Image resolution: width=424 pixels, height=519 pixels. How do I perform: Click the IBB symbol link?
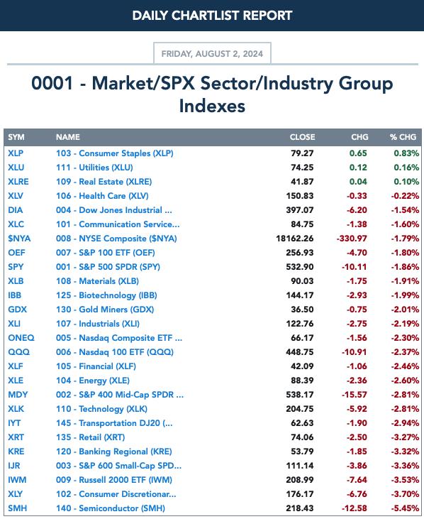click(15, 295)
